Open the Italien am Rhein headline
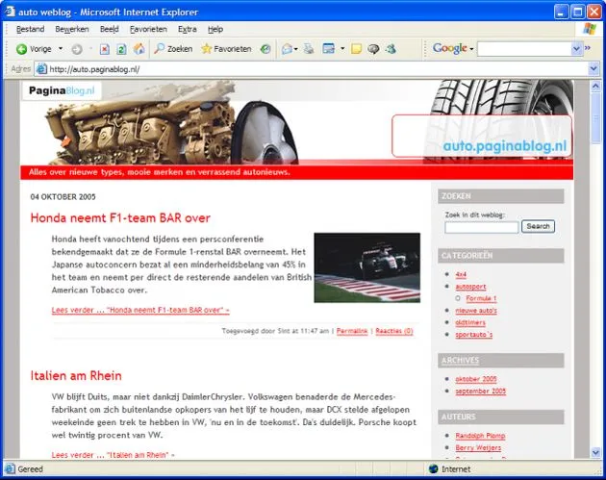This screenshot has height=480, width=606. (76, 376)
